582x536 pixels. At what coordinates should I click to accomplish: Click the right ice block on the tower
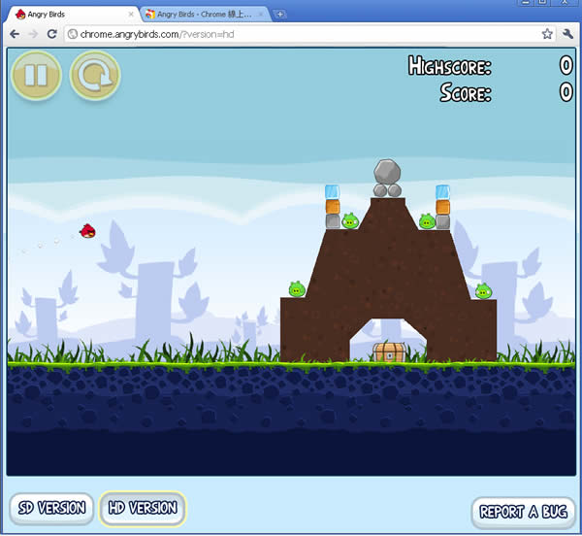(x=442, y=191)
